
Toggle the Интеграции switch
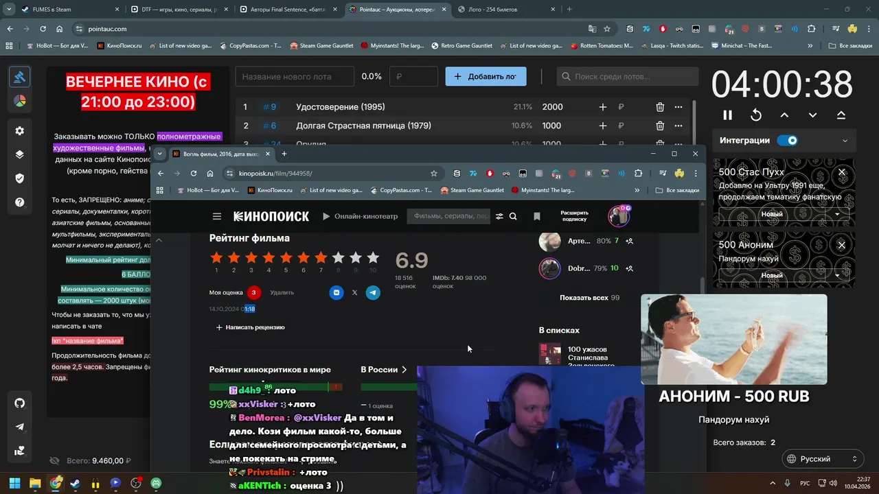(x=788, y=141)
